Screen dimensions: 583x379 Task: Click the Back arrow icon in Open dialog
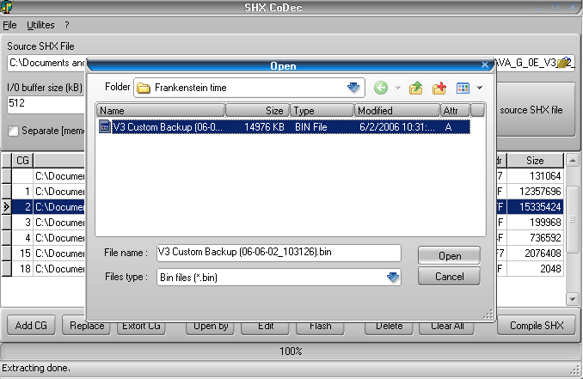(381, 88)
